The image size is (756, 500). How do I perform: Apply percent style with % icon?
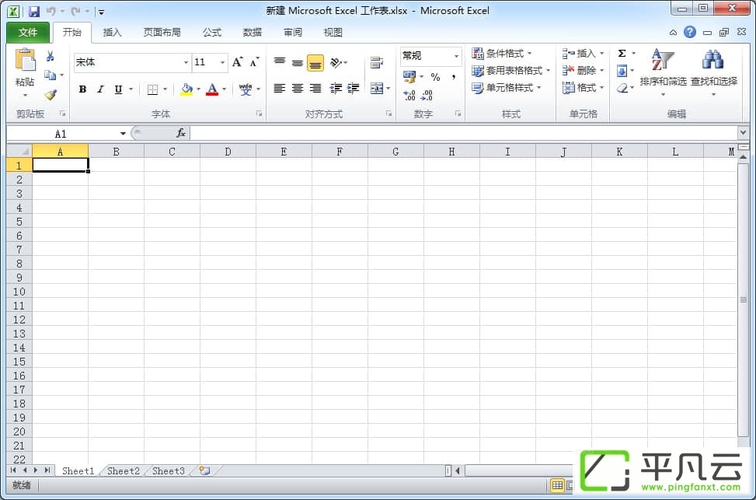pyautogui.click(x=435, y=77)
